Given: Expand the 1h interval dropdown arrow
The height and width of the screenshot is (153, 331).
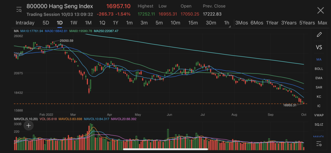Looking at the screenshot, I should (x=230, y=26).
